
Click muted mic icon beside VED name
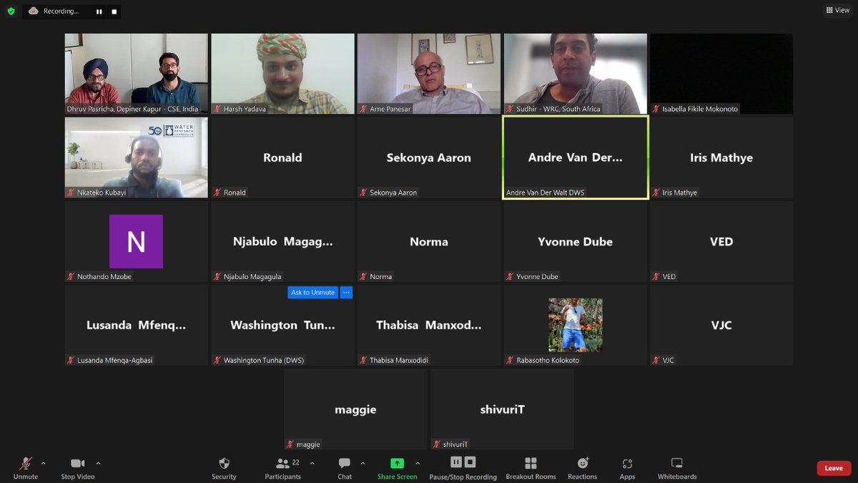point(656,276)
